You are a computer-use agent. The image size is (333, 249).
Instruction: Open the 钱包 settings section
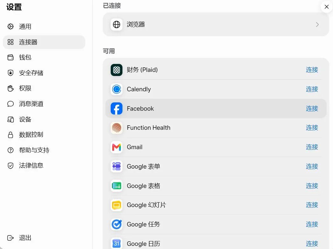click(x=44, y=58)
